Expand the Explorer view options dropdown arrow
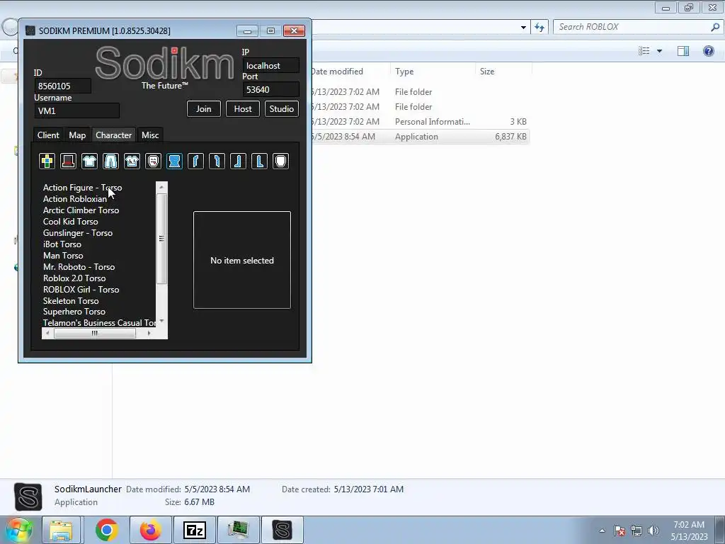The width and height of the screenshot is (725, 544). [x=659, y=51]
